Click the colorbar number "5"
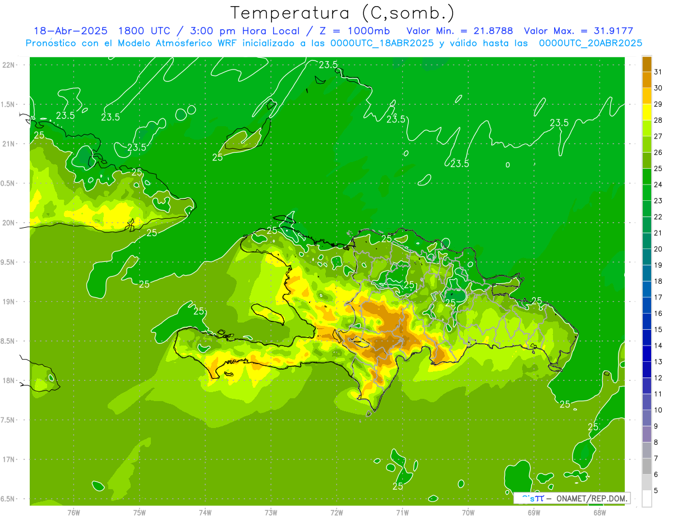 [x=656, y=491]
